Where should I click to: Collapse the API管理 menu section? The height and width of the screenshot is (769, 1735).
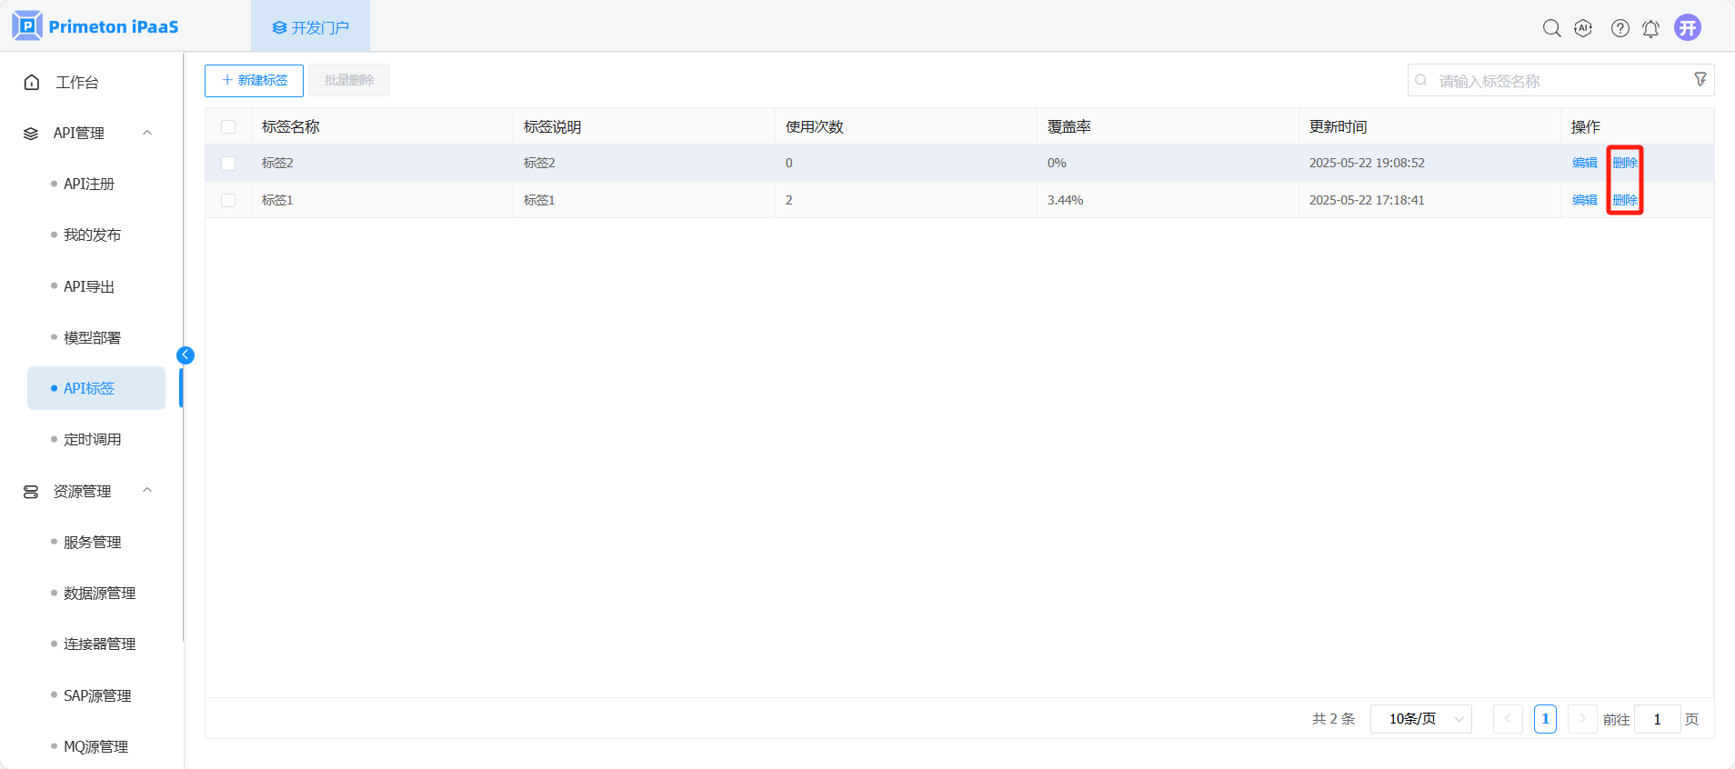[147, 133]
